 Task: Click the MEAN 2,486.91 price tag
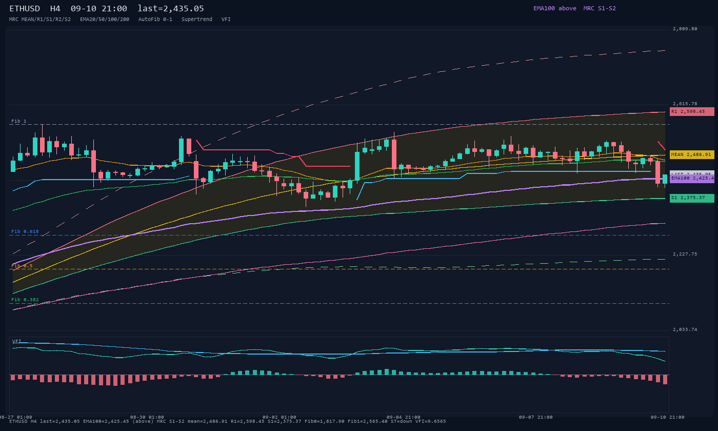click(x=692, y=154)
